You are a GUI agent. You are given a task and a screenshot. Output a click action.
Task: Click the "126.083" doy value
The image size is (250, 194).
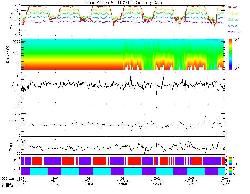pos(55,181)
